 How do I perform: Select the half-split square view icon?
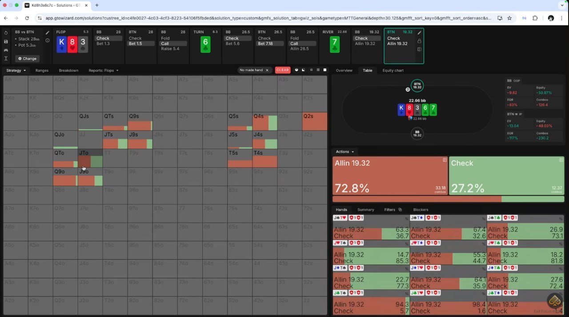coord(304,70)
